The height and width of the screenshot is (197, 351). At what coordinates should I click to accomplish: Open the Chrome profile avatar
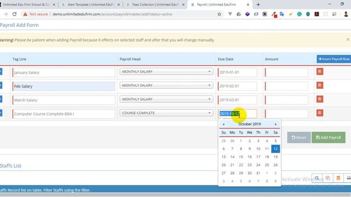coord(346,14)
